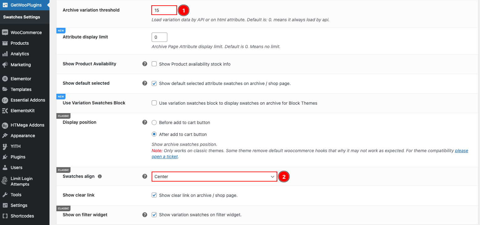Go to Swatches Settings submenu

click(22, 17)
